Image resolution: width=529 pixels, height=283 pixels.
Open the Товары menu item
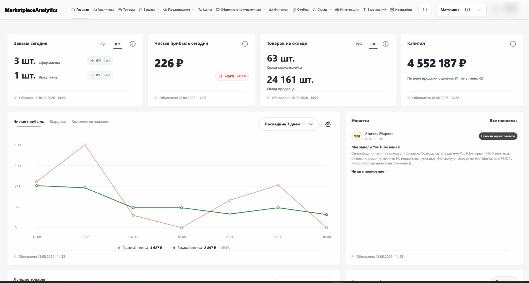(127, 10)
